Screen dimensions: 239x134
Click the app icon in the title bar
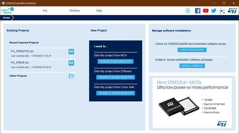point(3,3)
